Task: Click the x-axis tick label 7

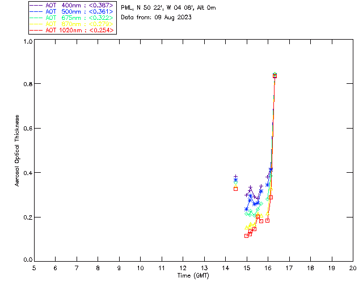Action: (x=77, y=268)
